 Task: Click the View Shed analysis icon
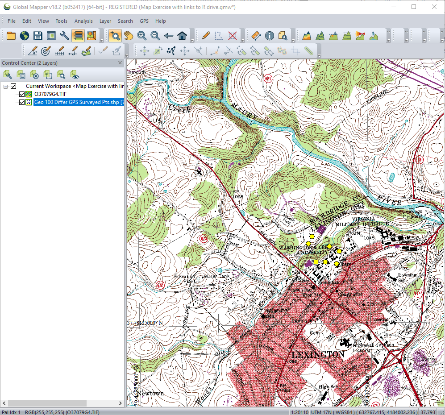click(360, 36)
